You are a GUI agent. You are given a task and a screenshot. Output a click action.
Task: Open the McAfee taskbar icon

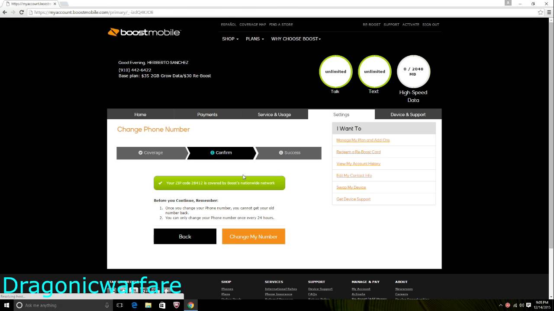(176, 305)
